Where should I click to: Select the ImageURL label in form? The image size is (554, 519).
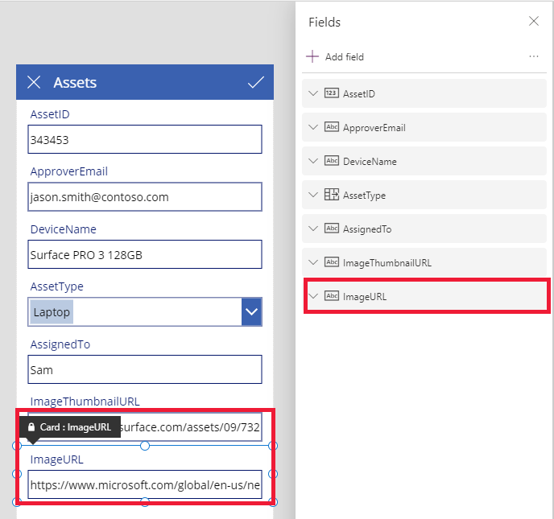click(57, 459)
